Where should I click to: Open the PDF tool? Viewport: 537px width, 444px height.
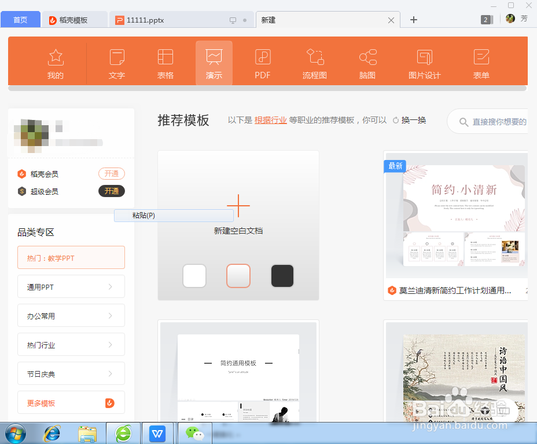[x=262, y=62]
